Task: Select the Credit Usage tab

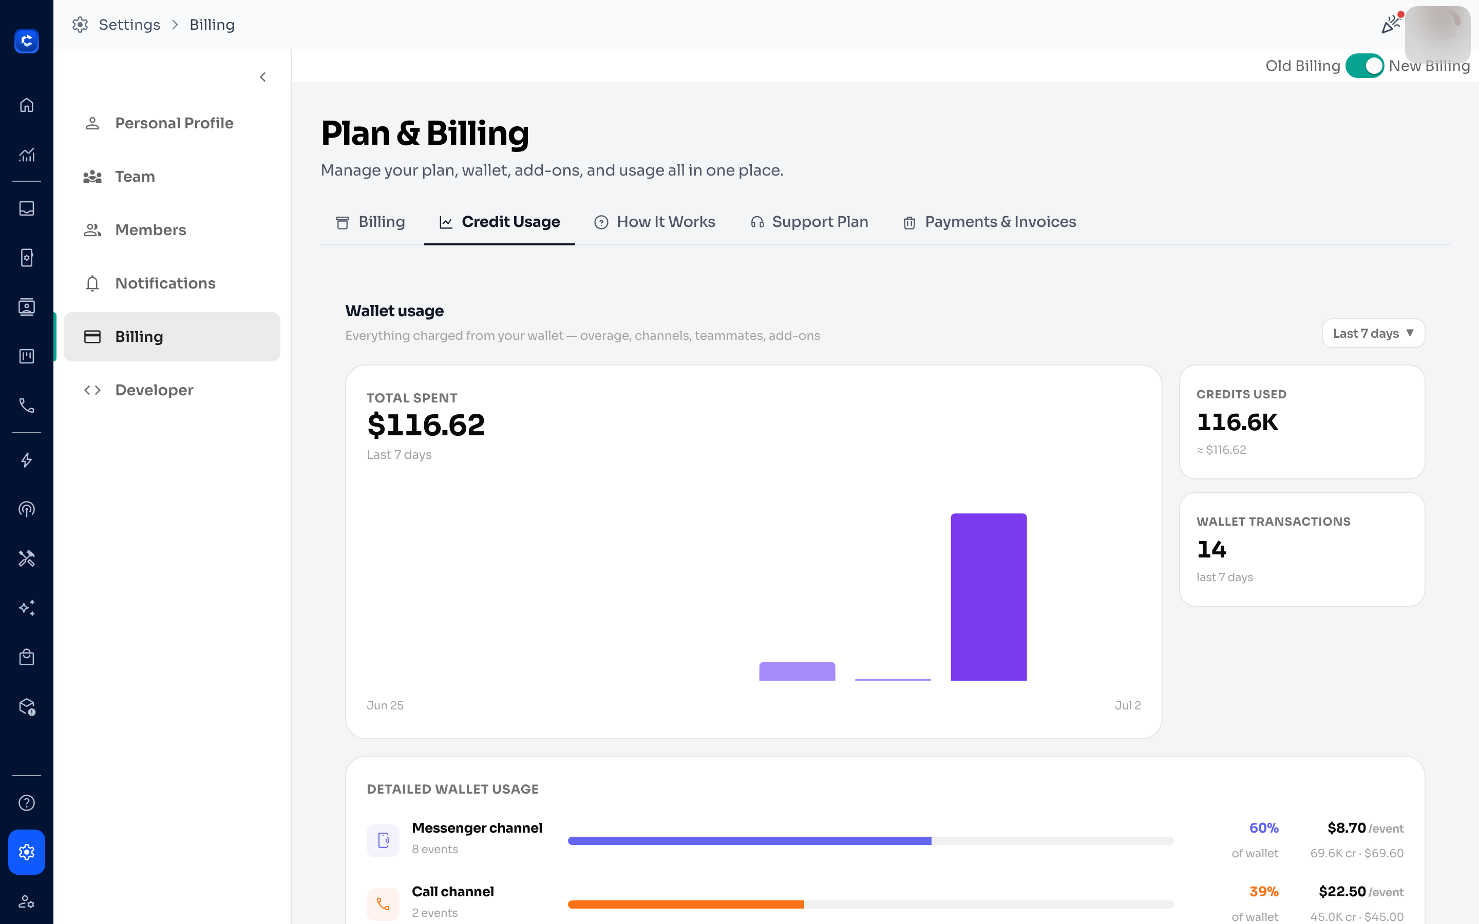Action: [x=499, y=222]
